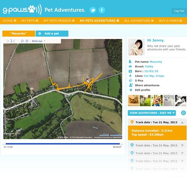The width and height of the screenshot is (187, 191).
Task: Open View Adventures: Just Me dropdown
Action: [x=152, y=113]
